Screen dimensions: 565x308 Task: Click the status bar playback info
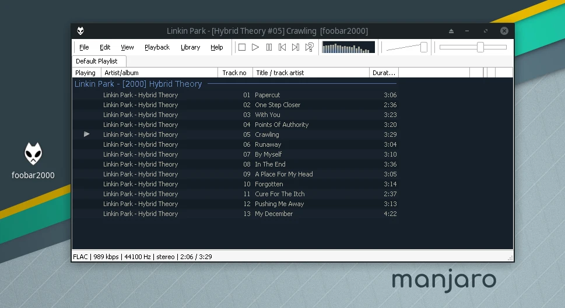[142, 257]
